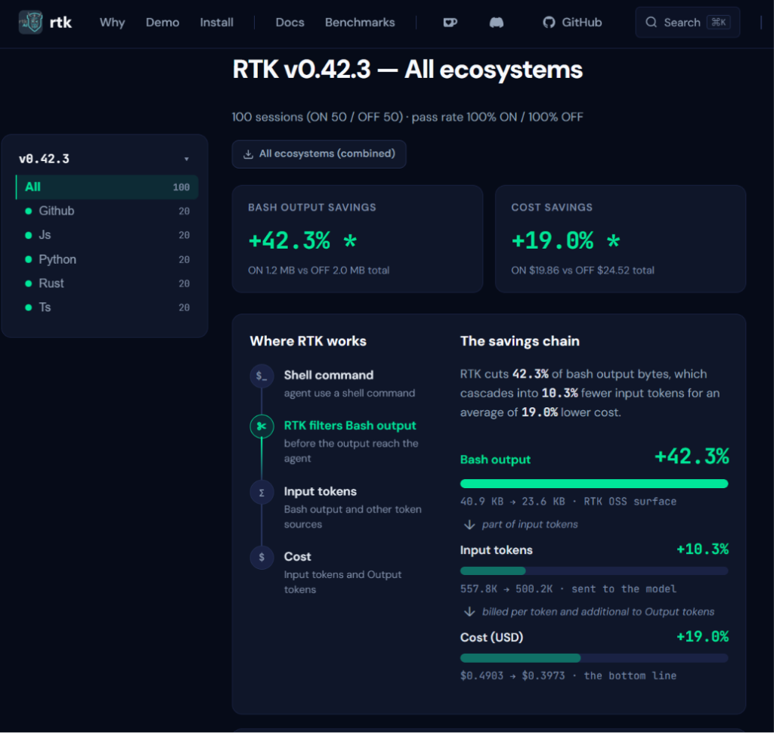Click the ⌘K shortcut badge
The height and width of the screenshot is (733, 774).
click(x=718, y=22)
